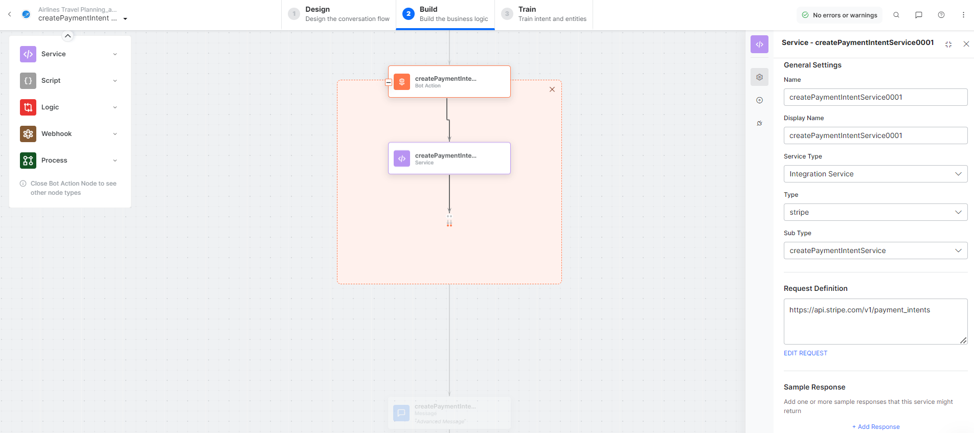Shrink the Service properties panel
This screenshot has width=974, height=433.
point(948,44)
